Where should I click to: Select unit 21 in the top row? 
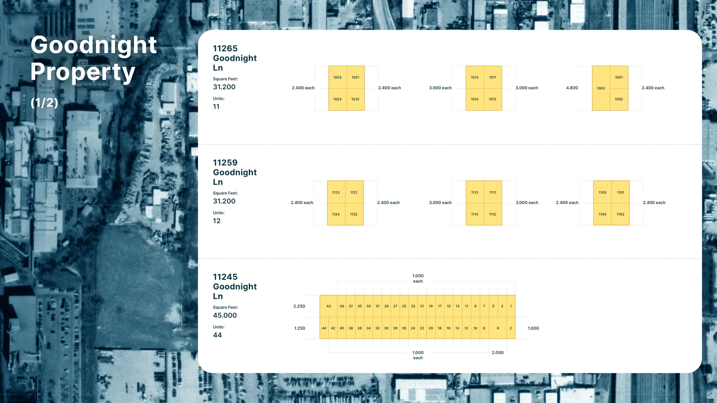click(x=422, y=306)
